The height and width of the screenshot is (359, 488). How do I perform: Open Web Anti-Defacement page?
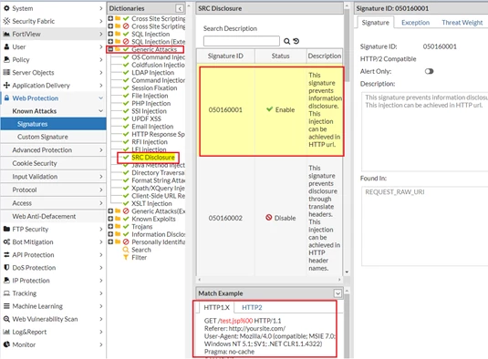(53, 216)
